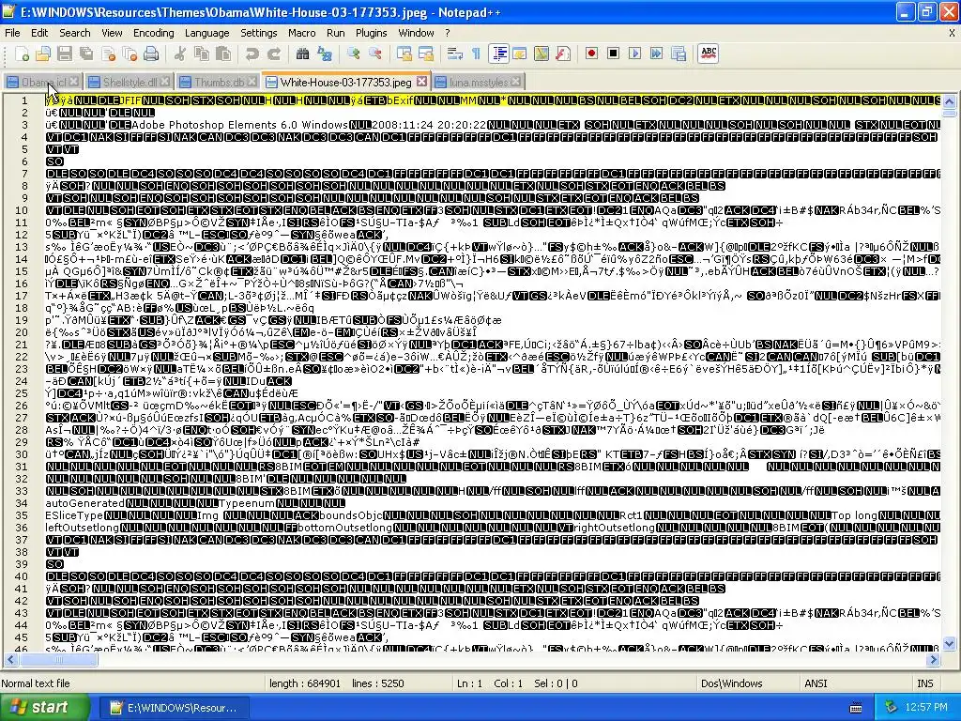Click the 12:57 PM system clock
This screenshot has height=721, width=961.
[x=926, y=708]
